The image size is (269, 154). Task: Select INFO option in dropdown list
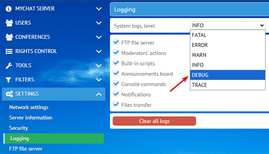[227, 65]
